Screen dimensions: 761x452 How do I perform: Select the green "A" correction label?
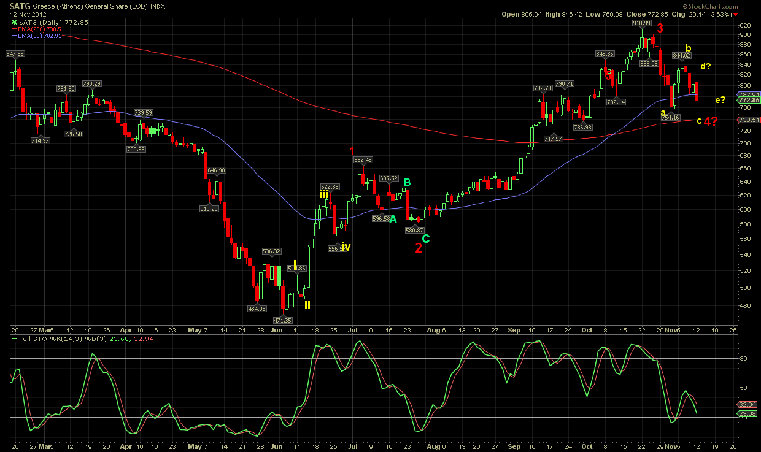tap(393, 220)
